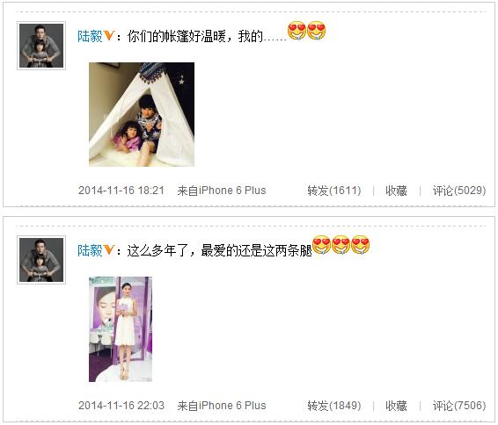Screen dimensions: 498x425
Task: Open 陆毅 username link in second post
Action: (90, 250)
